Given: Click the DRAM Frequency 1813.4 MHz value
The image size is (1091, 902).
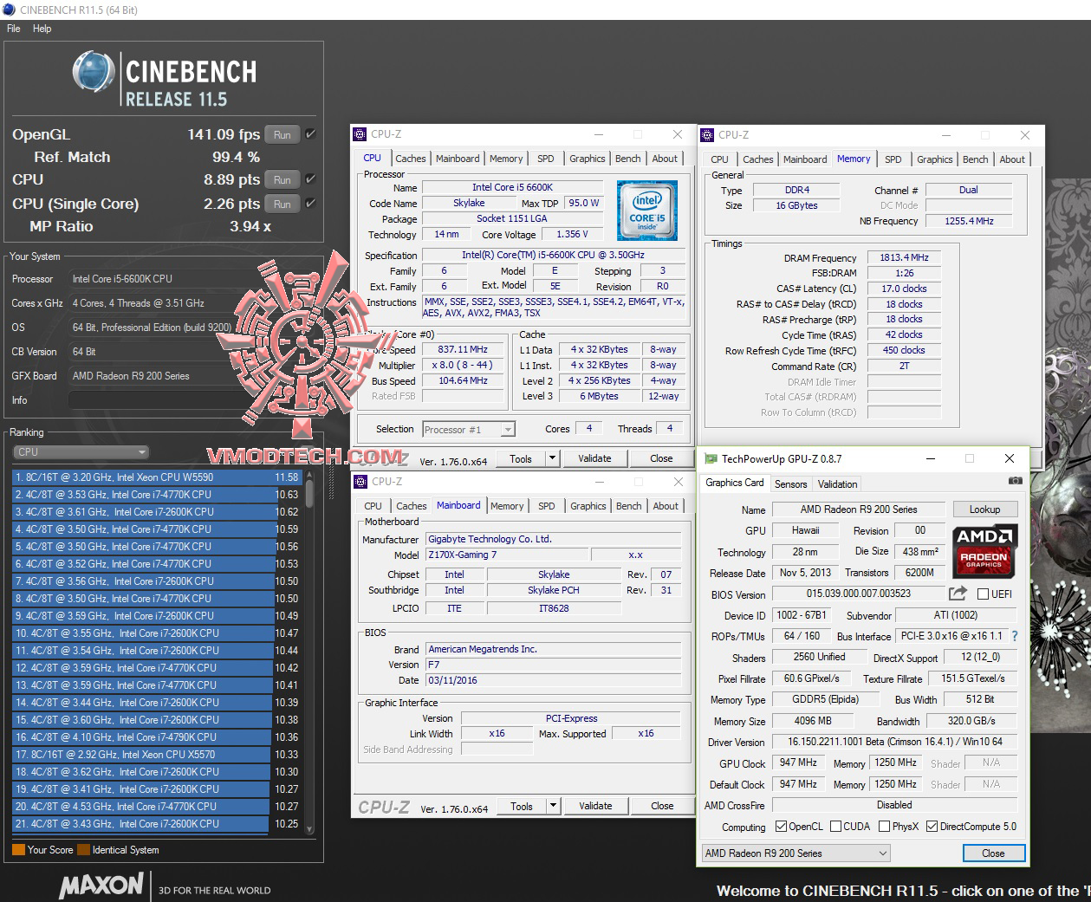Looking at the screenshot, I should tap(904, 257).
